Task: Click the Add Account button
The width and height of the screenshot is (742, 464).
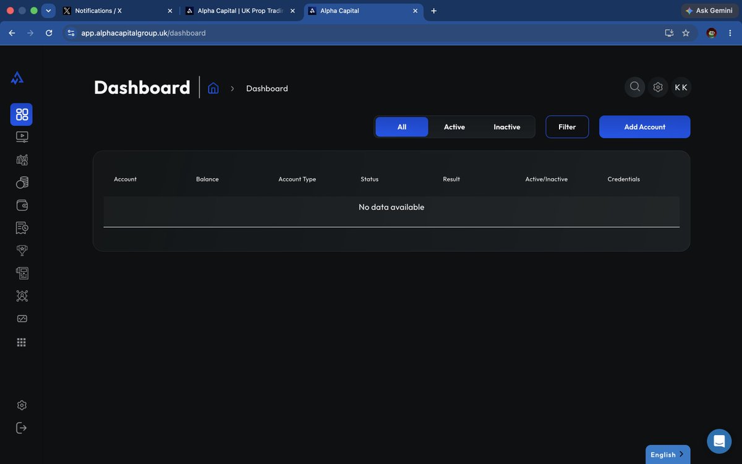Action: (645, 127)
